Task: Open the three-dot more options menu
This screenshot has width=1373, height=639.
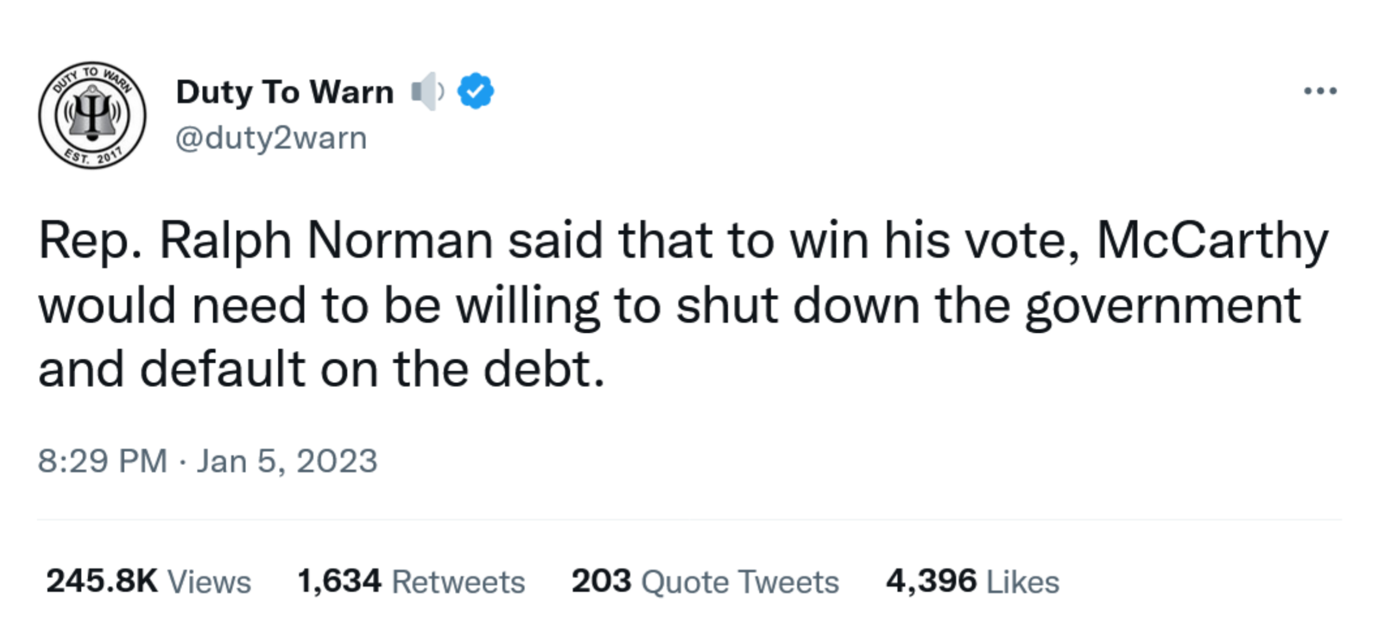Action: (1320, 91)
